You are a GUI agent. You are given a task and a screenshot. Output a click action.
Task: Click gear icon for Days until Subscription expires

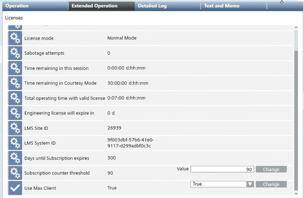point(15,158)
